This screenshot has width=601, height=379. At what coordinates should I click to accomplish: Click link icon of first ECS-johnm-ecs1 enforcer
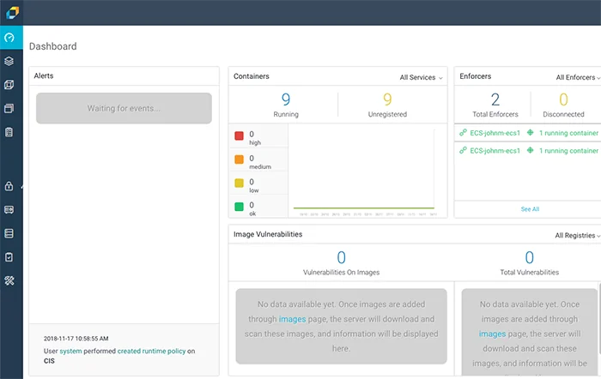click(x=463, y=132)
